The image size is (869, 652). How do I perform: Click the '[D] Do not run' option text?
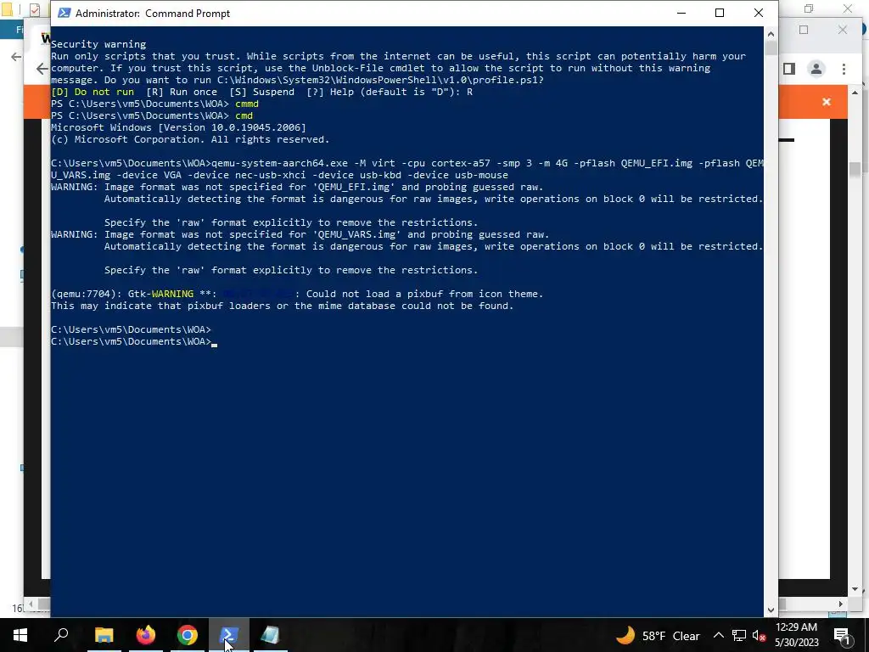coord(93,92)
